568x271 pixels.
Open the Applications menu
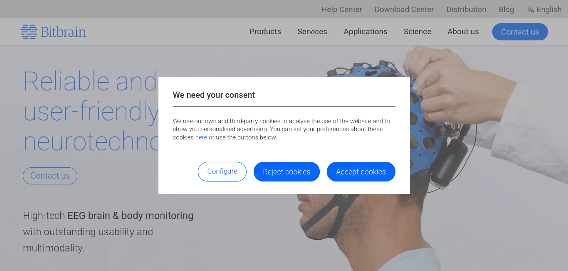pos(365,32)
